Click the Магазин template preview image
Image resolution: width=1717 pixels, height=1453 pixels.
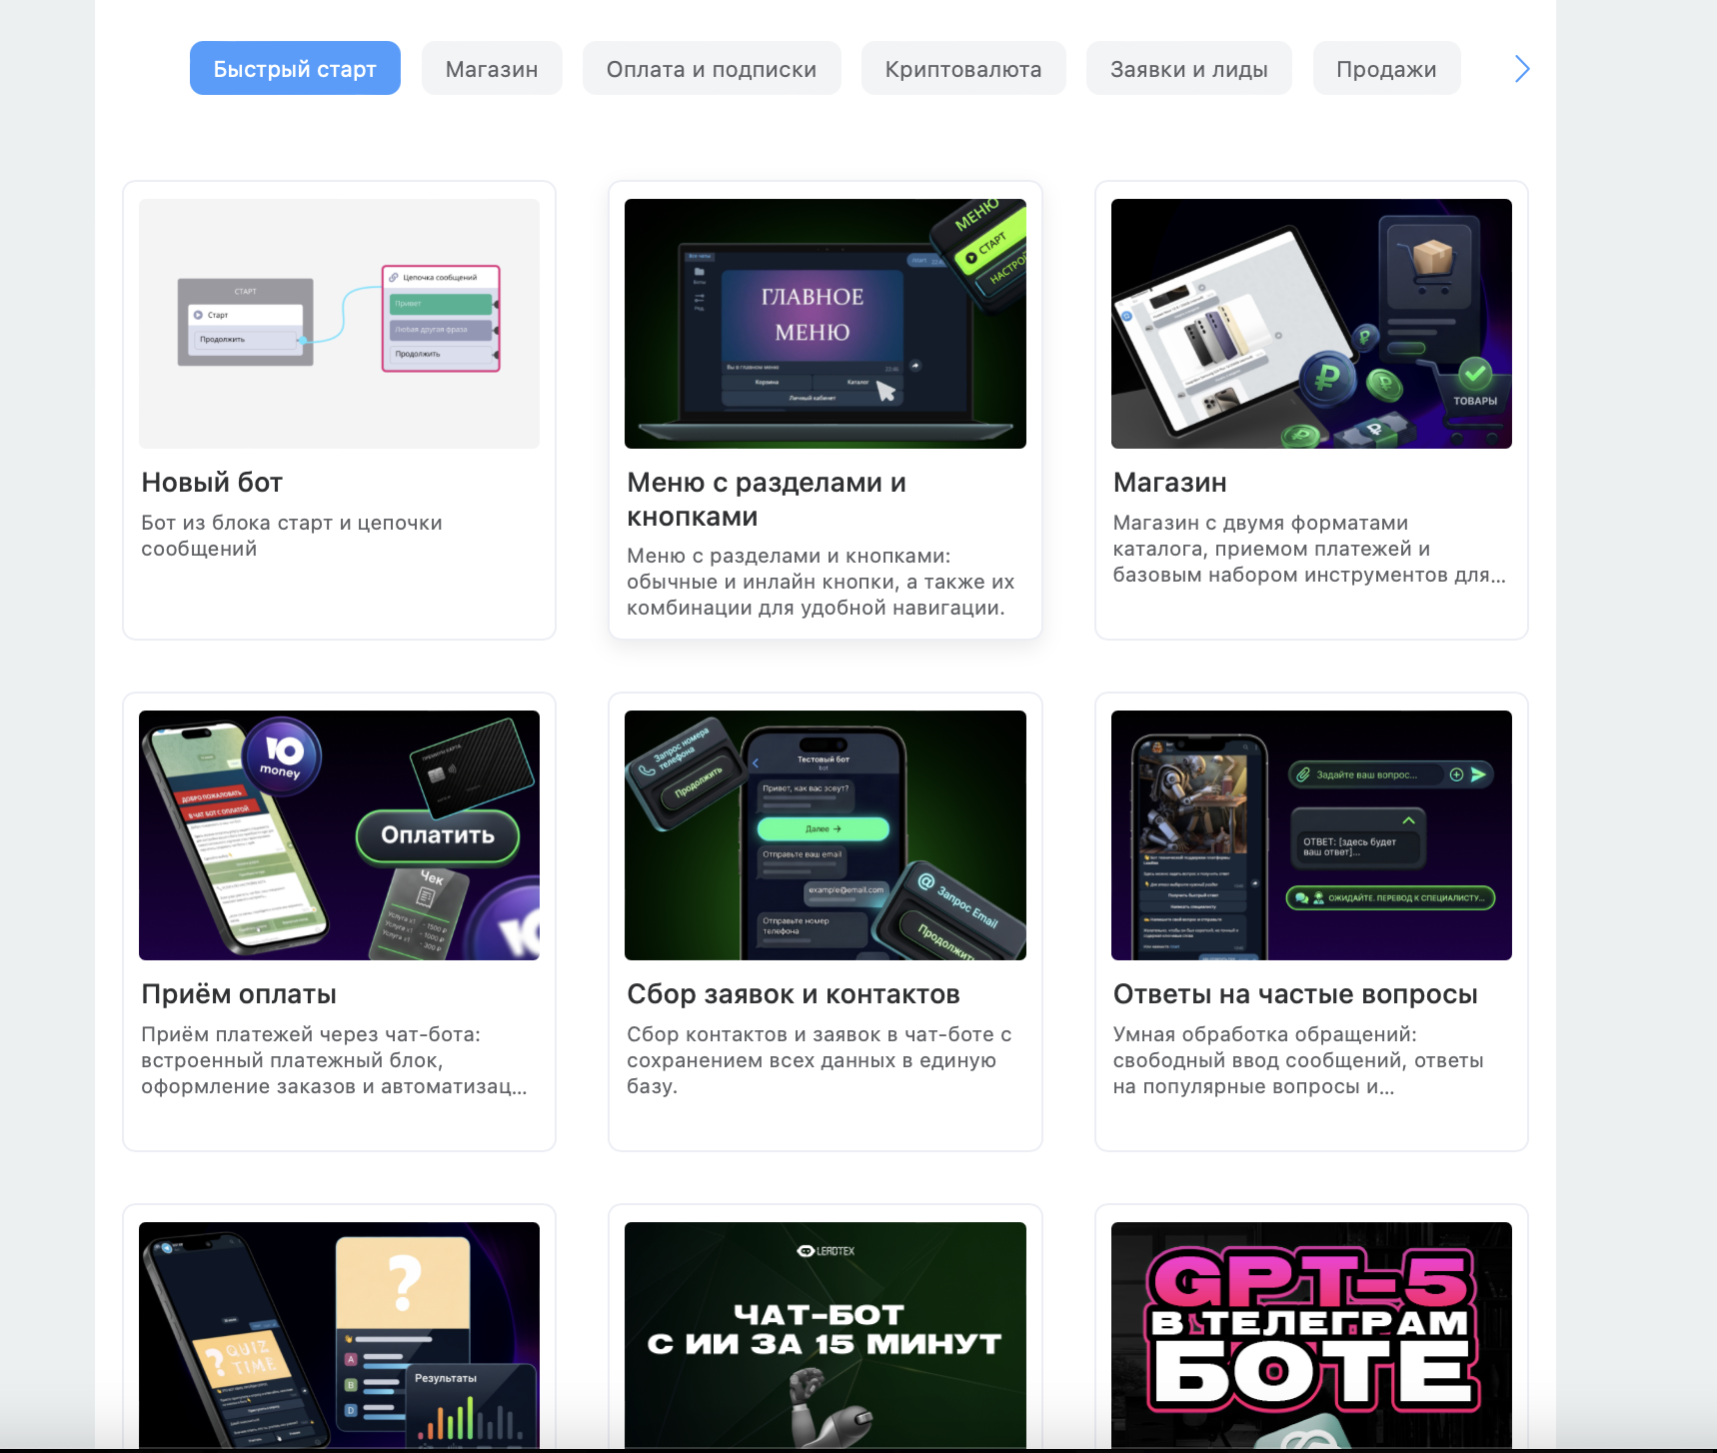pos(1311,324)
